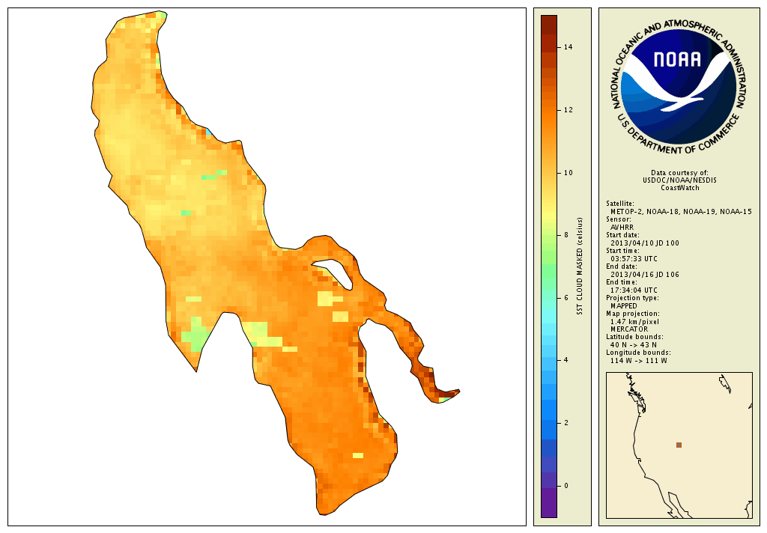Screen dimensions: 767x533
Task: Click the '2013/04/16 JD 106' end date value
Action: coord(645,274)
